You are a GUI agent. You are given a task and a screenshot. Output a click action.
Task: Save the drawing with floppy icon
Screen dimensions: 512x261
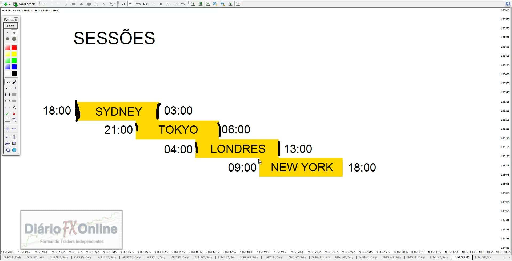(14, 144)
